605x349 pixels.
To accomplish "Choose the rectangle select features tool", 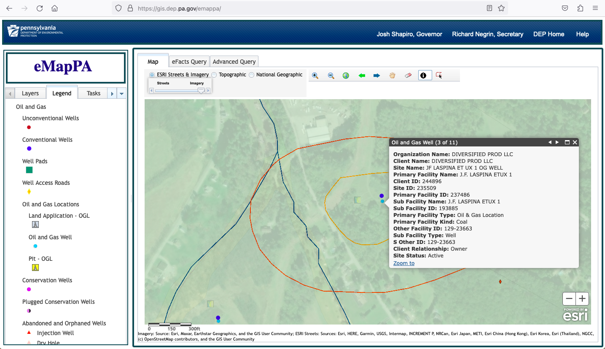I will tap(439, 76).
